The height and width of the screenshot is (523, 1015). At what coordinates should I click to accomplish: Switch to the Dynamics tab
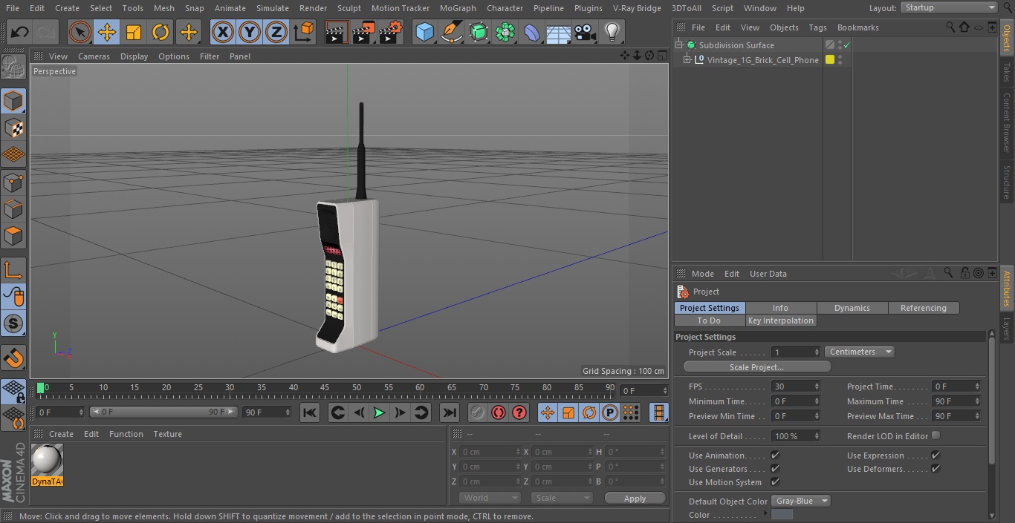[852, 308]
